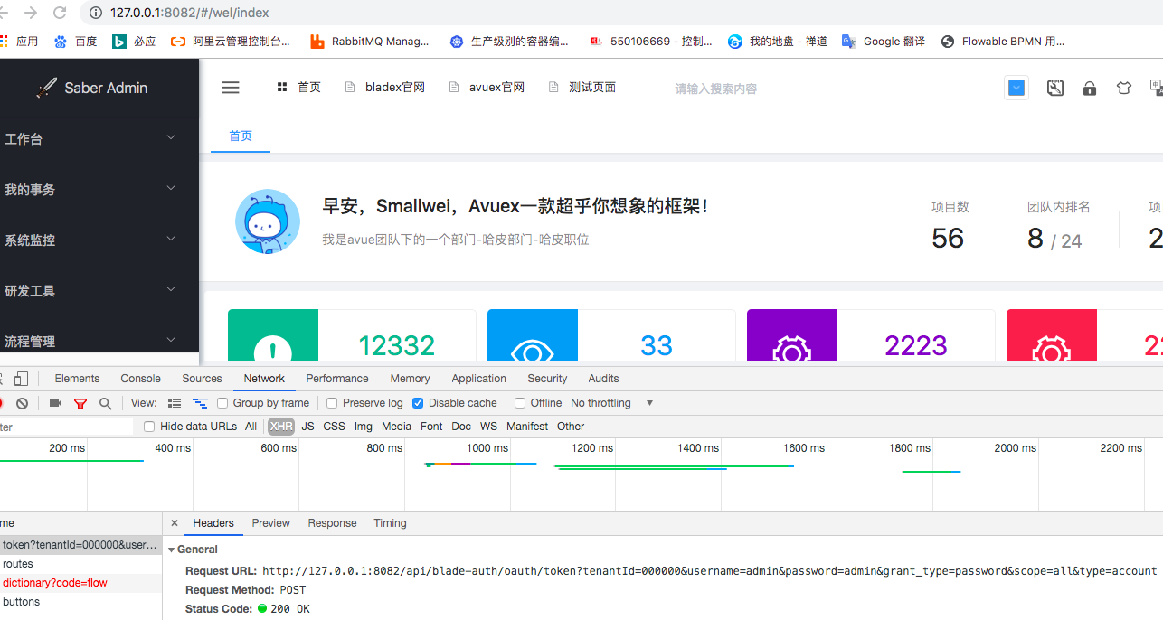Switch to the Console DevTools tab
Image resolution: width=1163 pixels, height=620 pixels.
click(140, 379)
